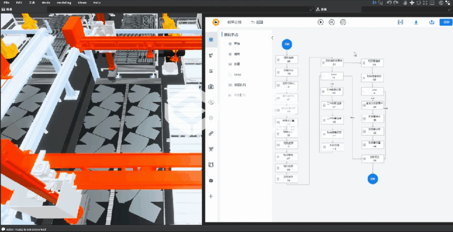This screenshot has width=453, height=232.
Task: Select the move cross-arrows tool
Action: tap(412, 2)
